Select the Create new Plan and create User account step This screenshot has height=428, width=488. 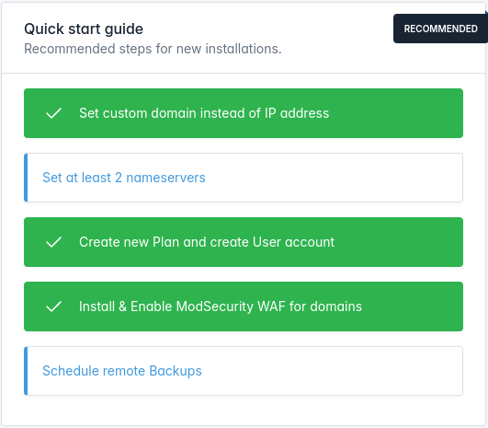point(244,242)
